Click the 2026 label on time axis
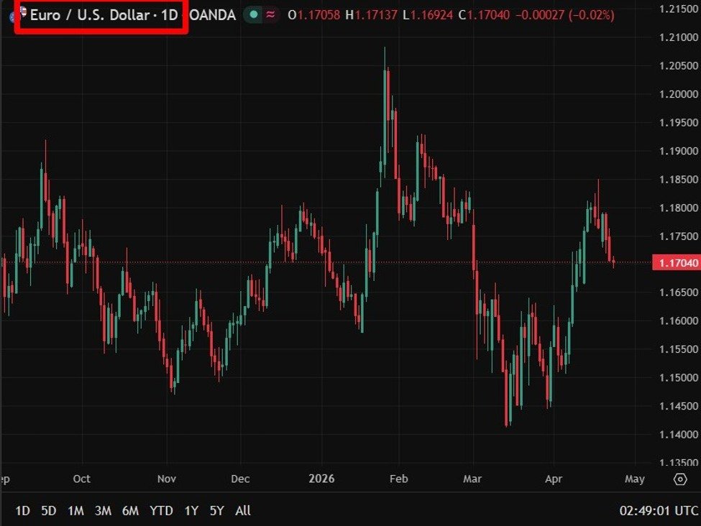This screenshot has width=701, height=526. [321, 479]
